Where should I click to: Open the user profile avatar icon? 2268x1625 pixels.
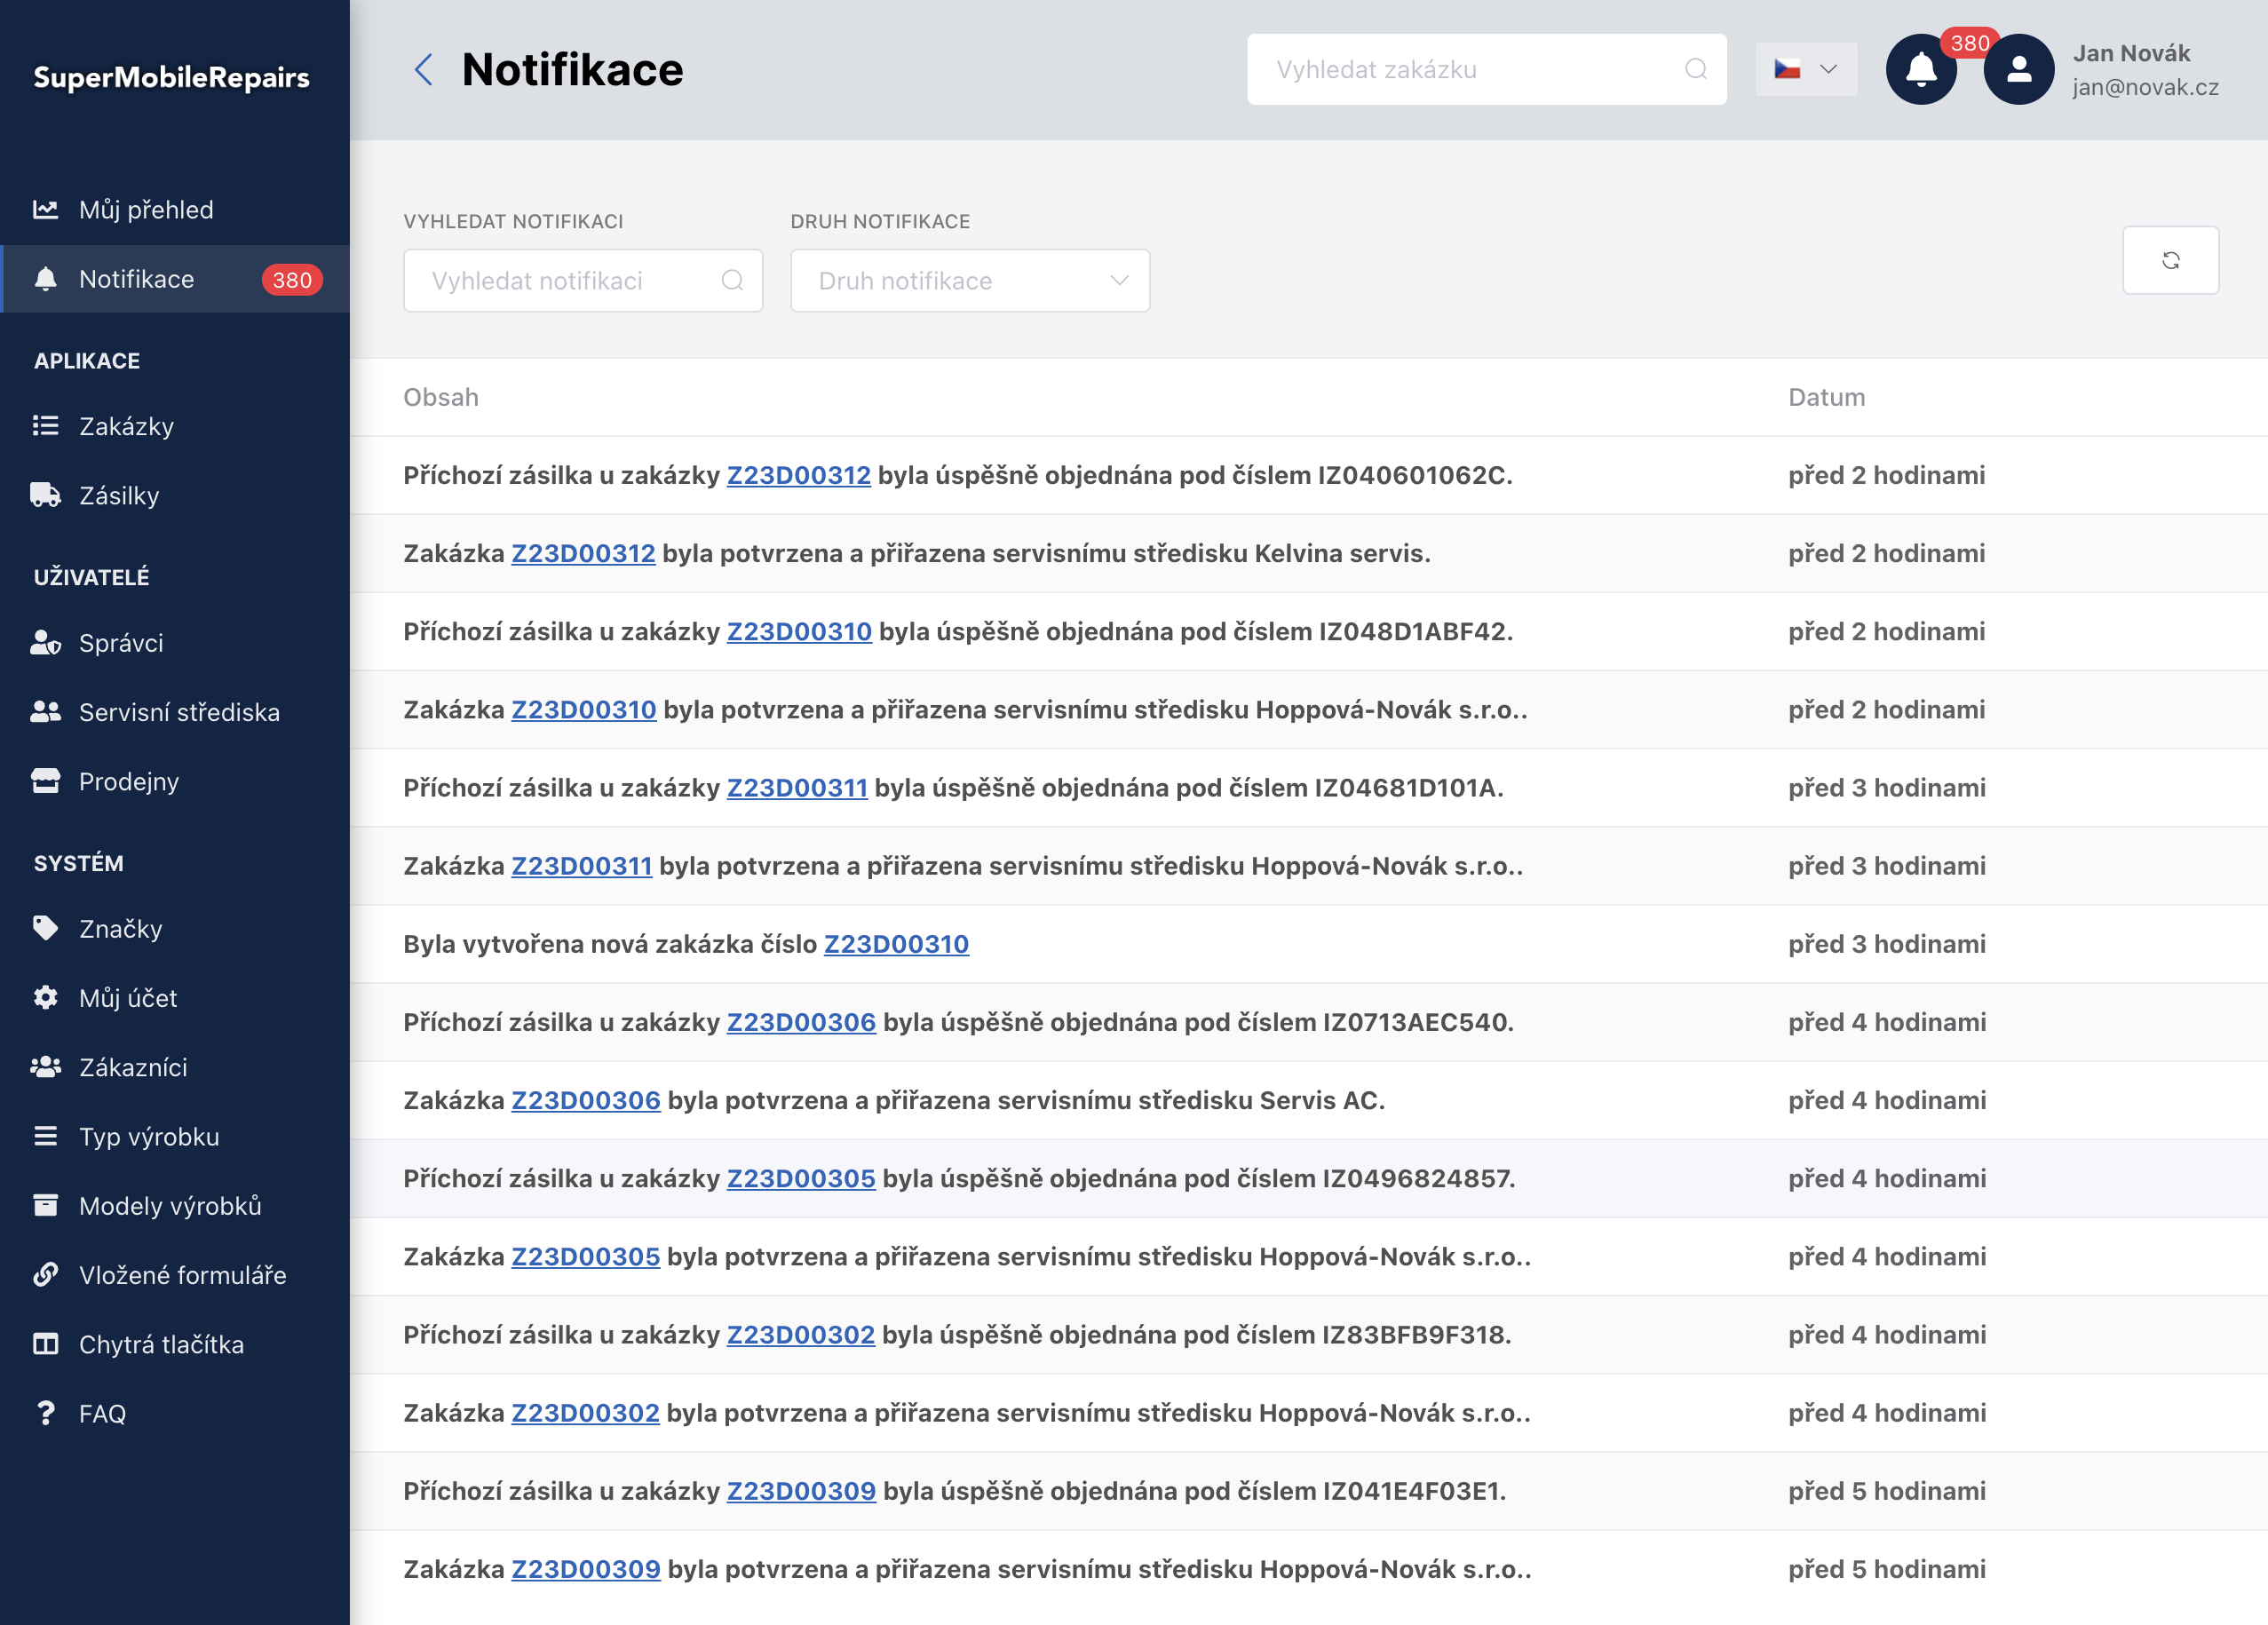(2018, 69)
